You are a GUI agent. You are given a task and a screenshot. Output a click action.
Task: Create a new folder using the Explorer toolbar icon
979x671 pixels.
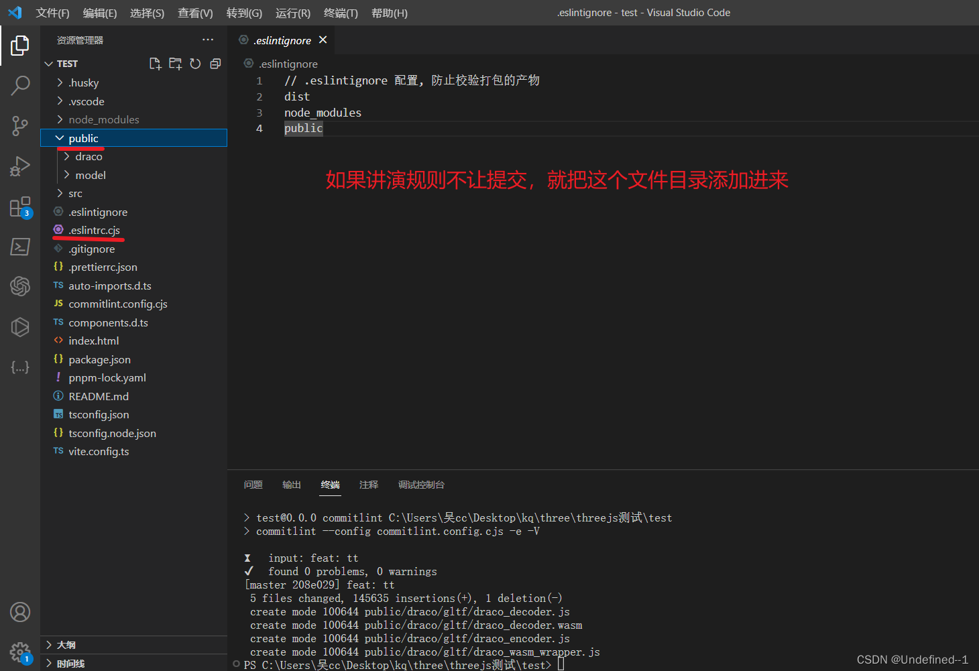[175, 63]
